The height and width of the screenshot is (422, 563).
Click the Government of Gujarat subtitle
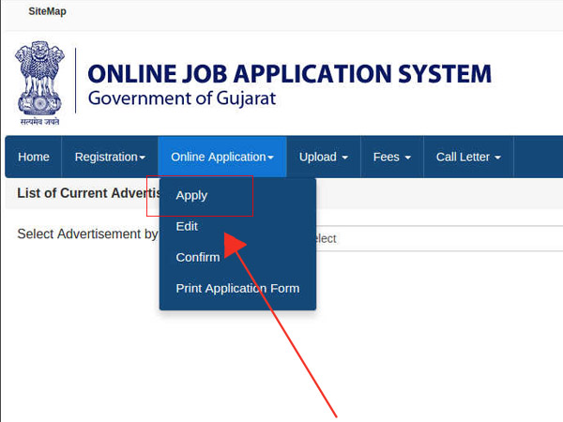coord(182,98)
